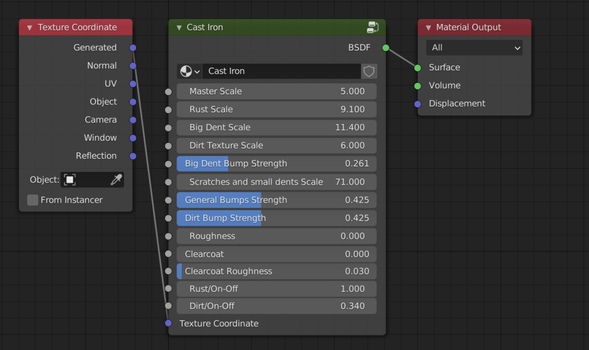
Task: Collapse the Material Output node
Action: [x=428, y=28]
